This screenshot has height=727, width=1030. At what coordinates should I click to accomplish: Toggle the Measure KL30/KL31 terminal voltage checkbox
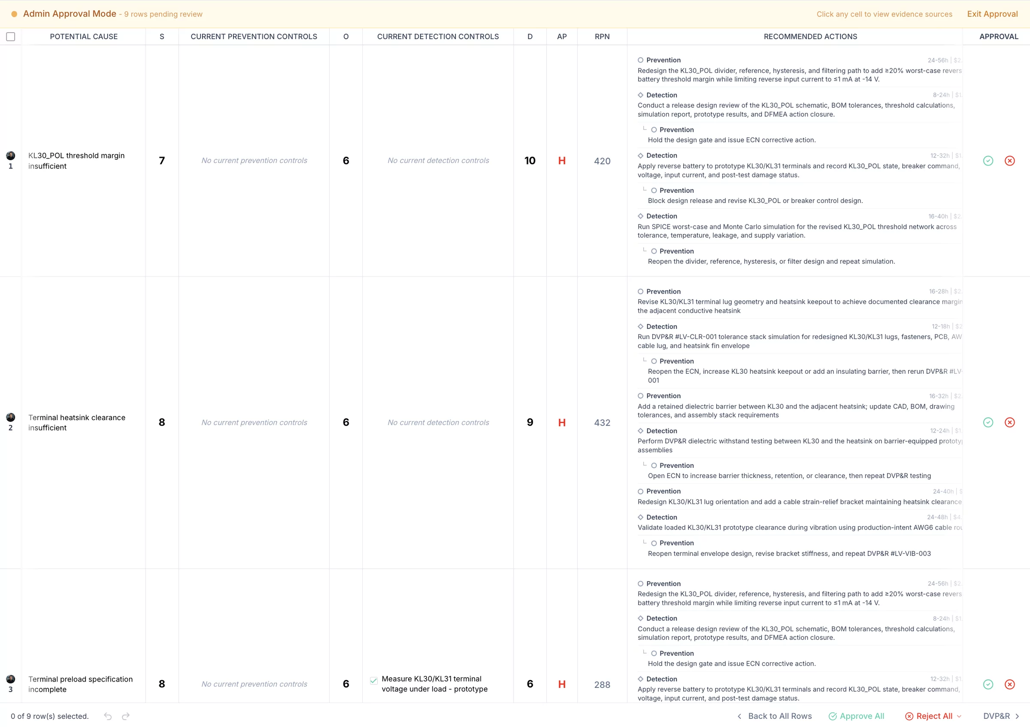tap(373, 680)
